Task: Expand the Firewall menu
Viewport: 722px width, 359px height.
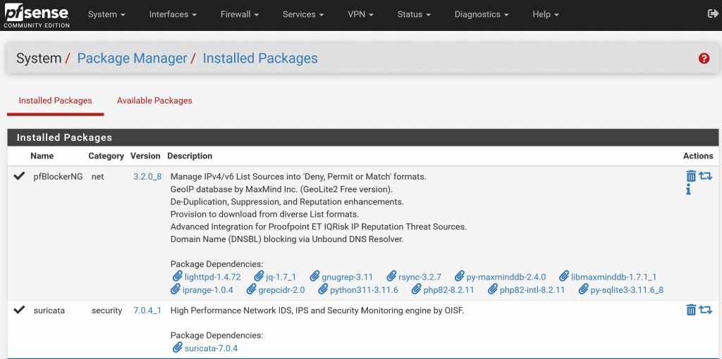Action: (240, 14)
